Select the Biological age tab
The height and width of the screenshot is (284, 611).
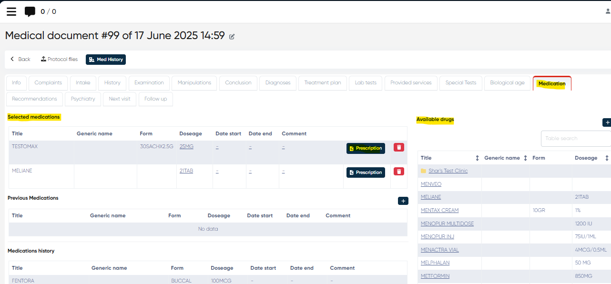507,83
